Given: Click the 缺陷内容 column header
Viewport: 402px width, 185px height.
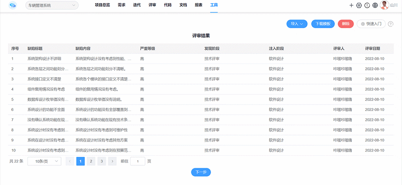Looking at the screenshot, I should point(83,48).
